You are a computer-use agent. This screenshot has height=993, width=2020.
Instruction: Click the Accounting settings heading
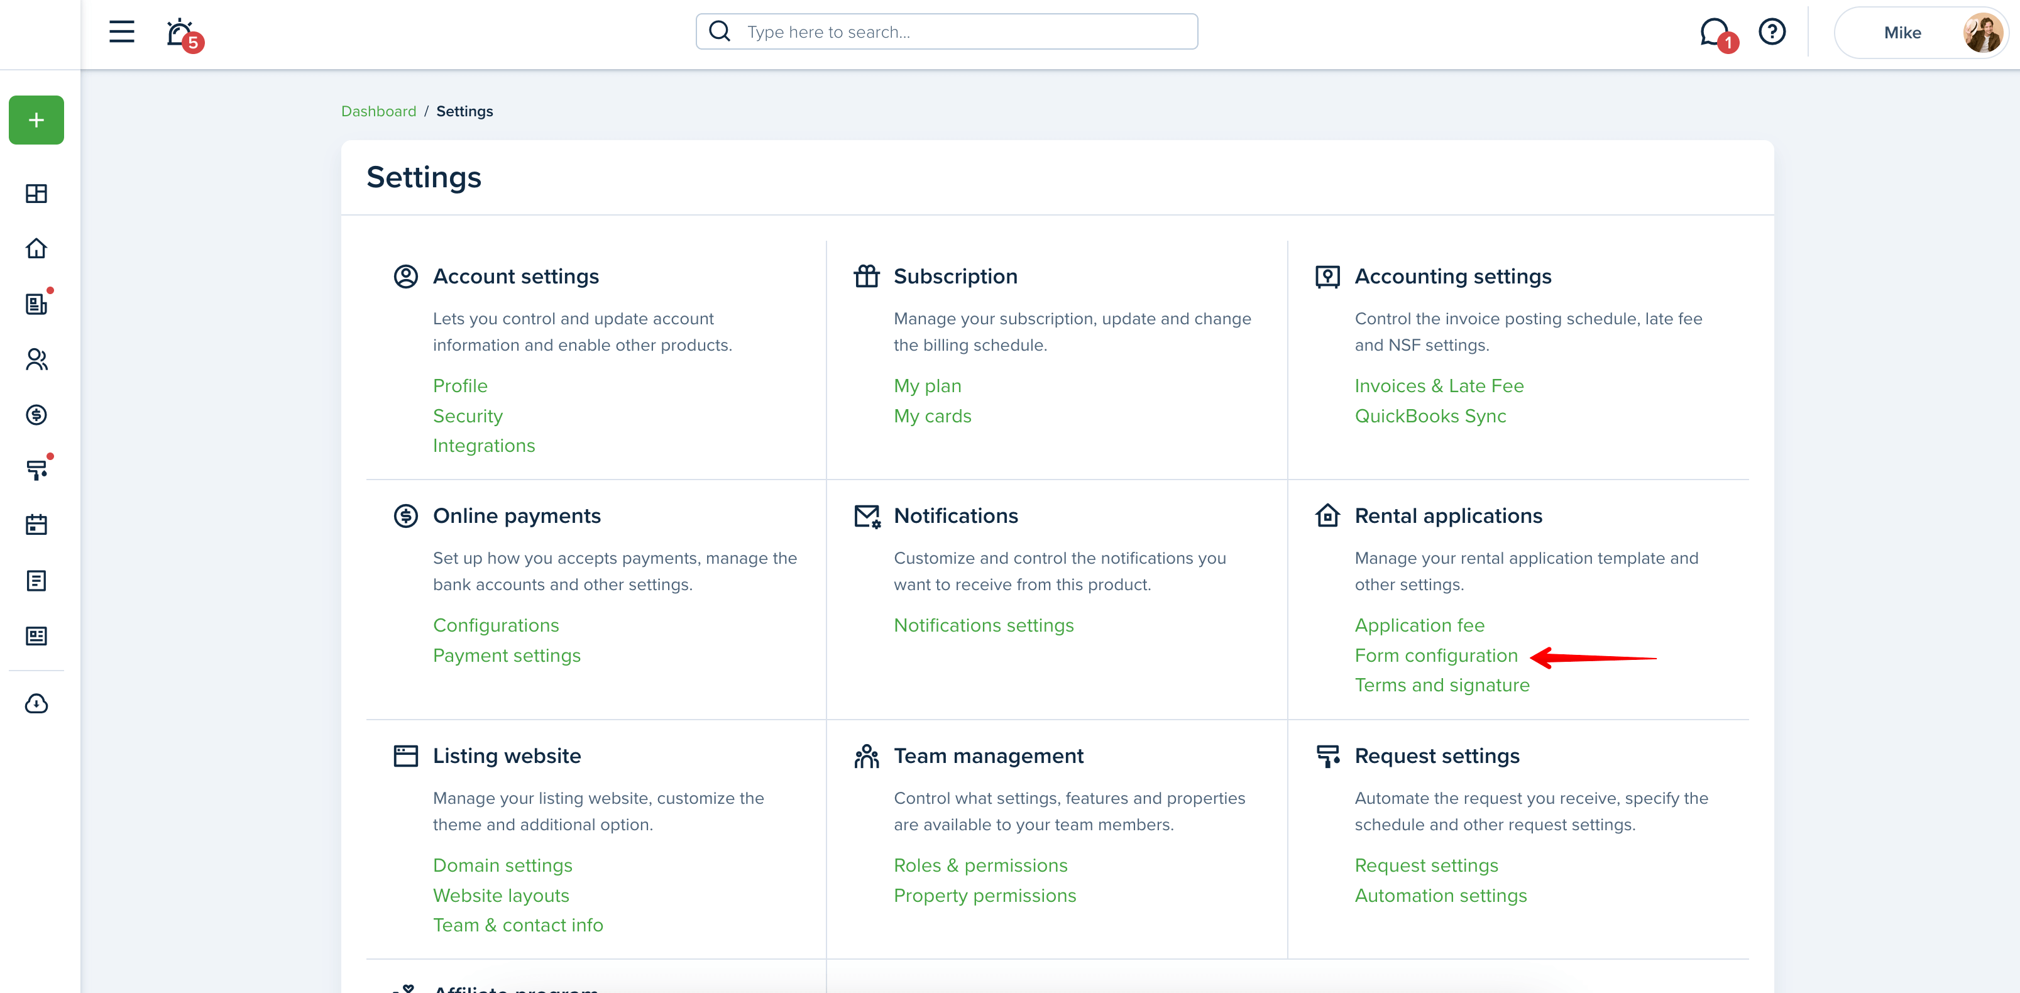pos(1452,276)
